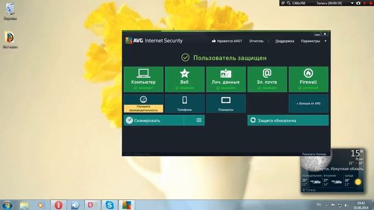
Task: Open File Explorer from taskbar
Action: [x=25, y=205]
